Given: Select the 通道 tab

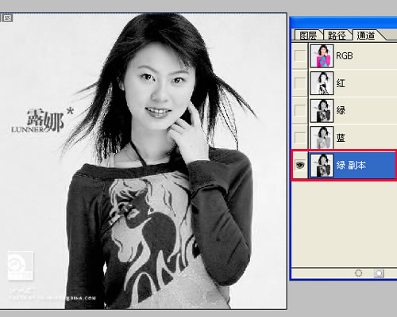Looking at the screenshot, I should [366, 36].
